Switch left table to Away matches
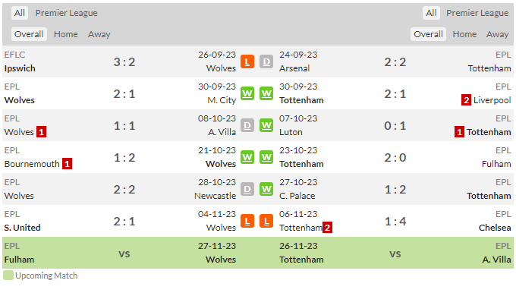This screenshot has width=516, height=296. pos(99,34)
